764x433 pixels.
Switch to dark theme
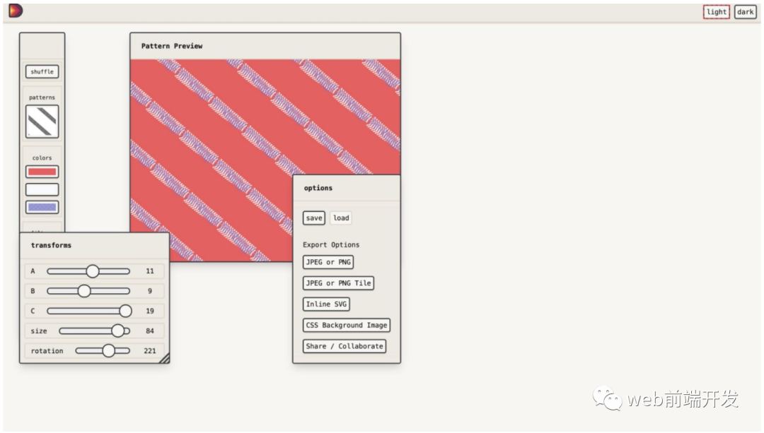click(745, 12)
